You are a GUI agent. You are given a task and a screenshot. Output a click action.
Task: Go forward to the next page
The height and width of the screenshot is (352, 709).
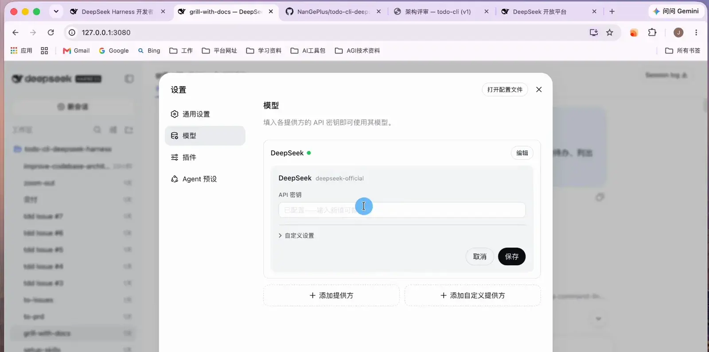coord(33,32)
